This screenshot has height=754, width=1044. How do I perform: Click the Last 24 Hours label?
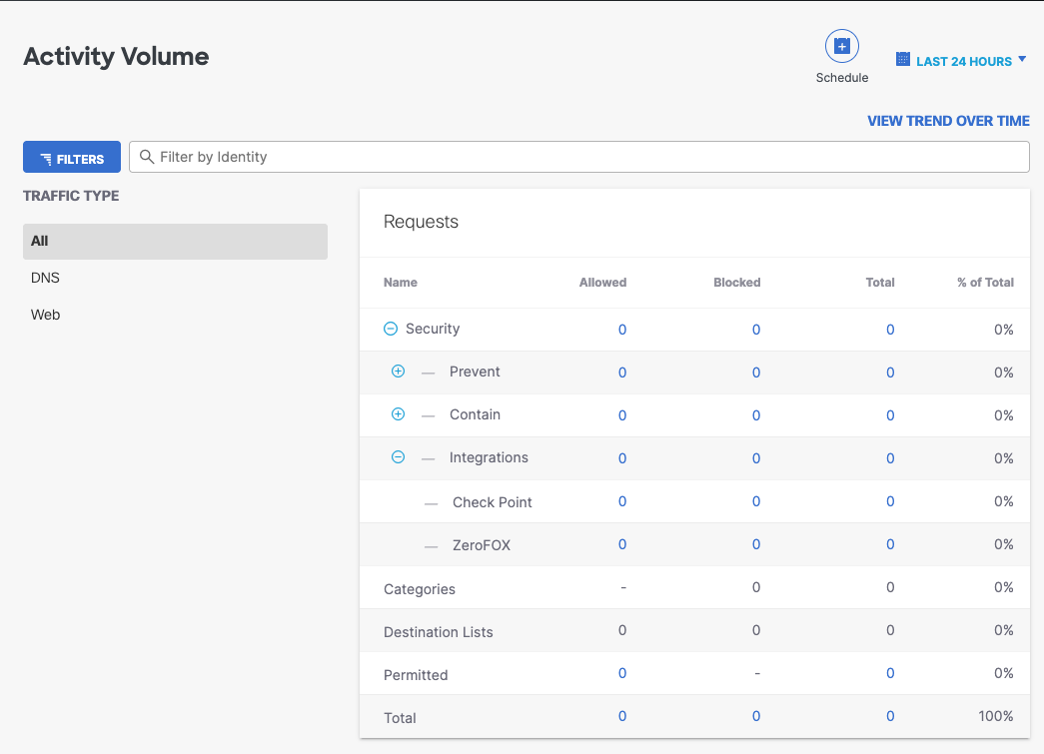(x=963, y=61)
